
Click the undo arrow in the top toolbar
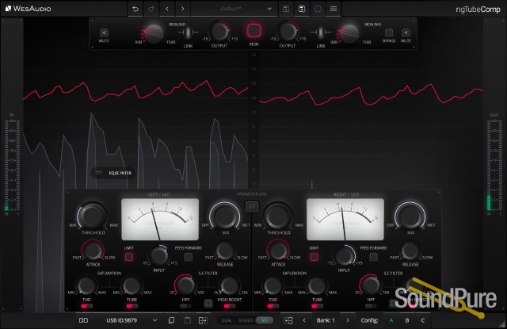pos(135,9)
